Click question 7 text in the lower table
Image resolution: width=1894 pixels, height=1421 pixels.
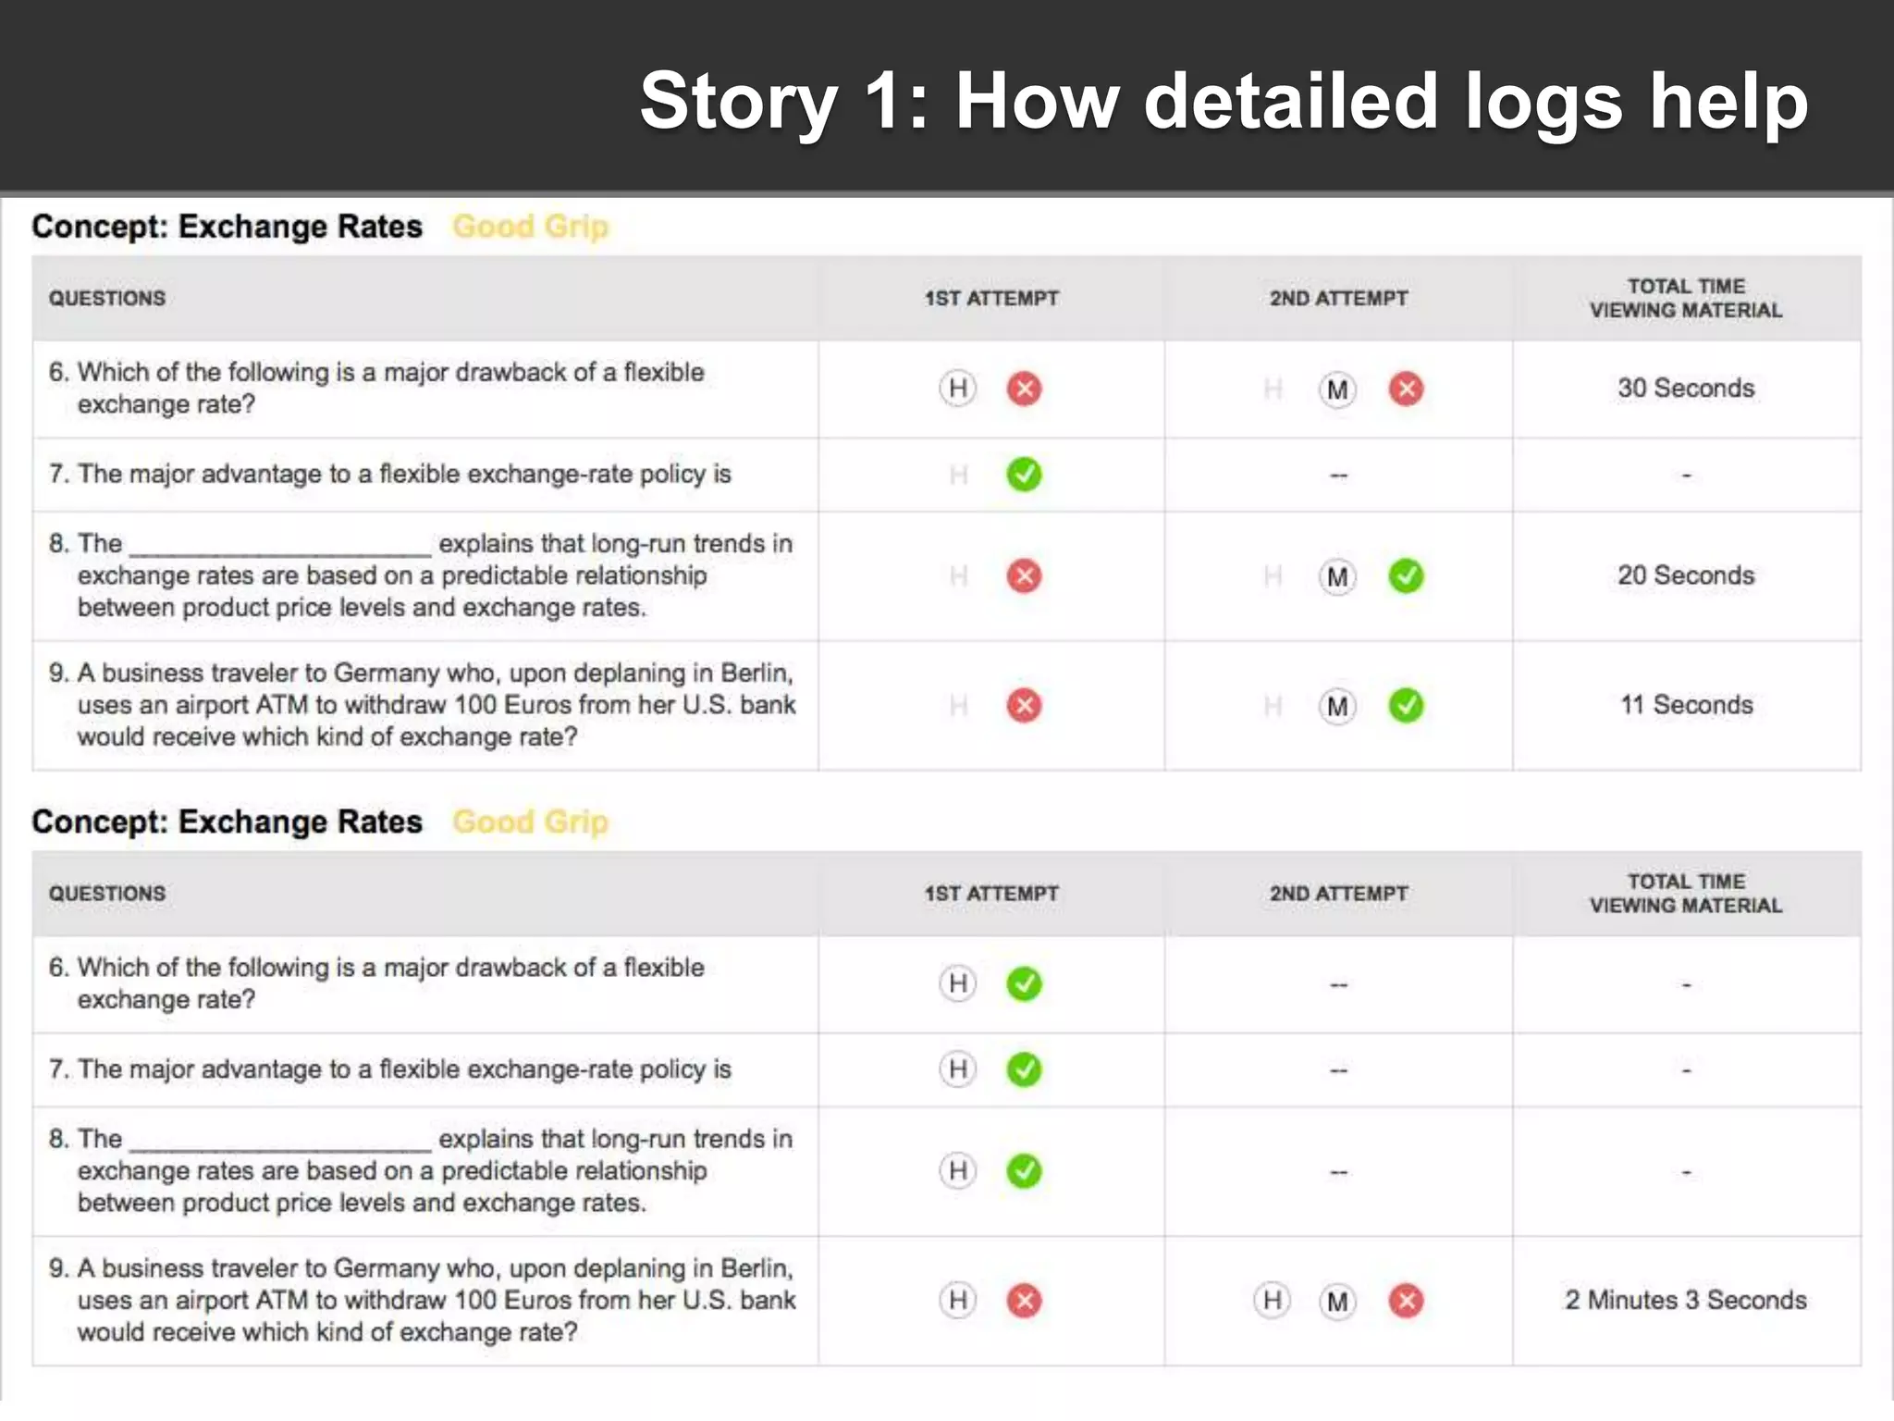pos(389,1069)
